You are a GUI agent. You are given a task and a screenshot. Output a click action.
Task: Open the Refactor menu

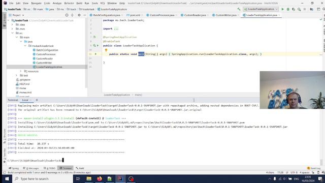(69, 3)
